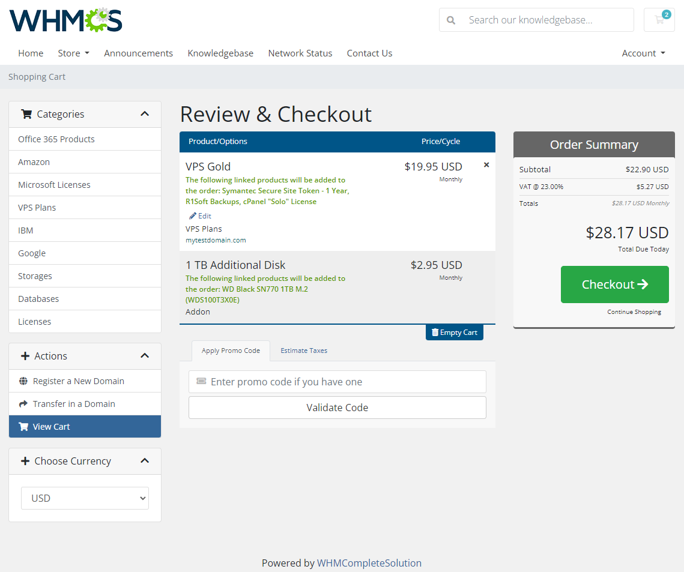The height and width of the screenshot is (572, 684).
Task: Open the USD currency dropdown
Action: click(85, 498)
